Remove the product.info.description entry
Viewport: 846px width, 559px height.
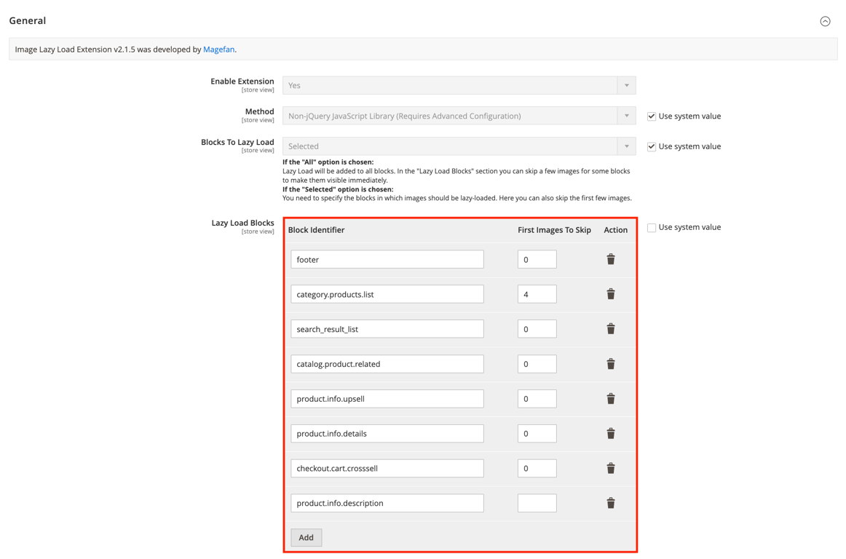point(610,502)
